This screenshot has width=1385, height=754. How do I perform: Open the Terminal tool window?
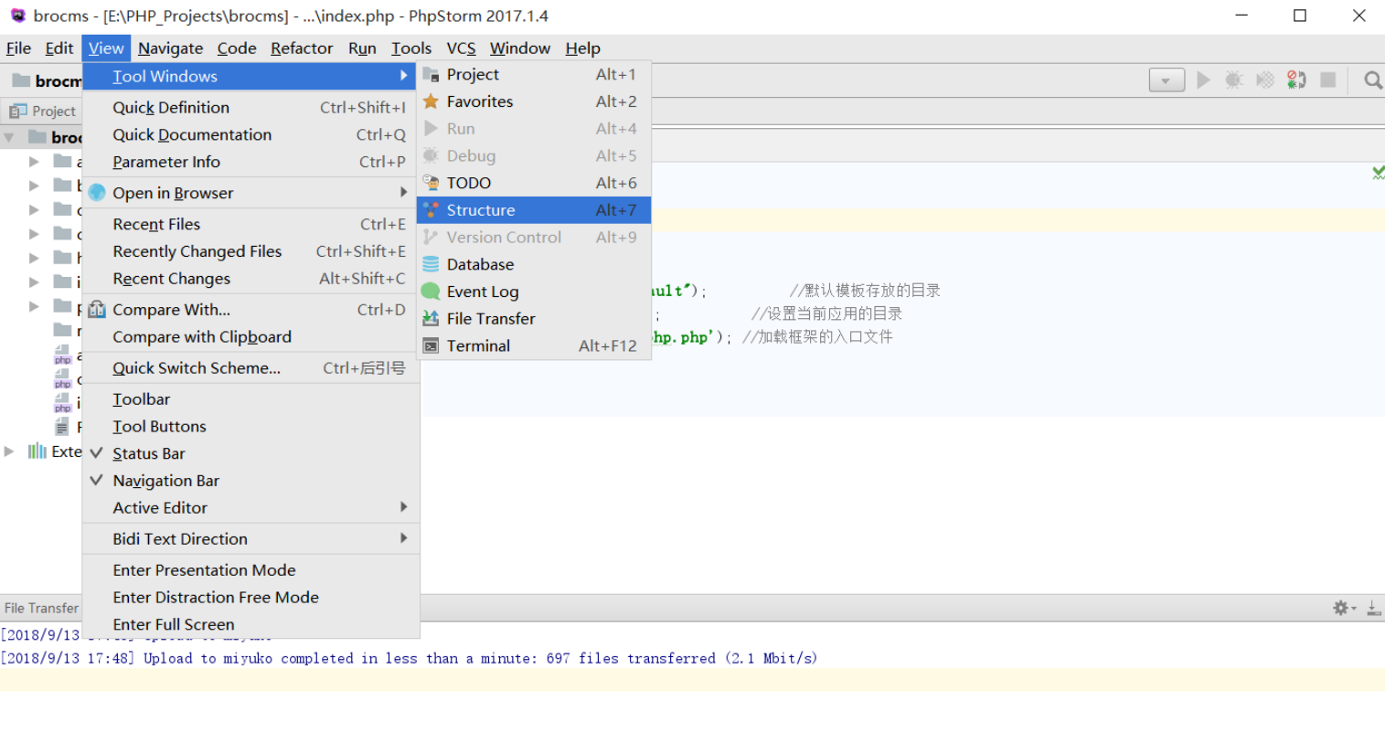click(x=534, y=345)
